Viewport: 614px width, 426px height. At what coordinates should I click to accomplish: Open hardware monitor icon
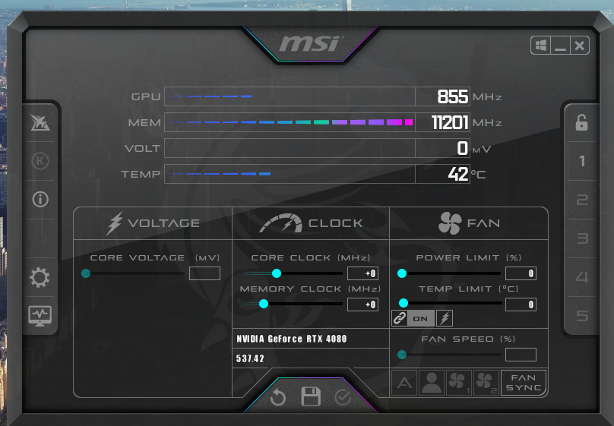pyautogui.click(x=40, y=316)
